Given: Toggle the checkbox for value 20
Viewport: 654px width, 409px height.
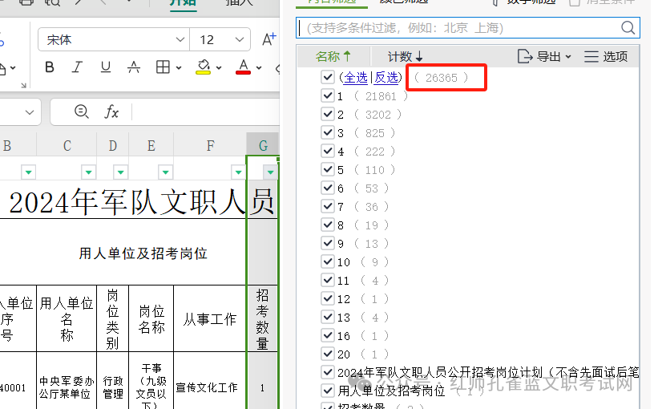Looking at the screenshot, I should click(x=327, y=354).
